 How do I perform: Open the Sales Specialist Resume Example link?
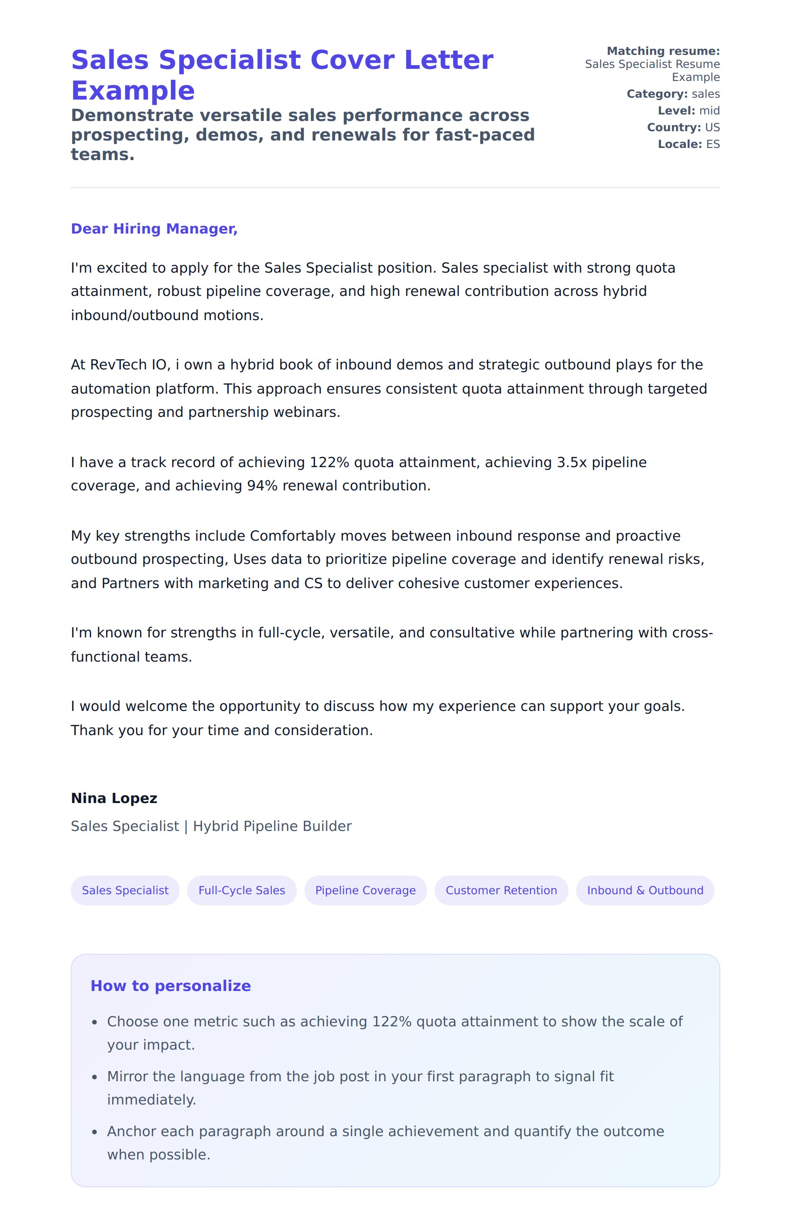(652, 70)
